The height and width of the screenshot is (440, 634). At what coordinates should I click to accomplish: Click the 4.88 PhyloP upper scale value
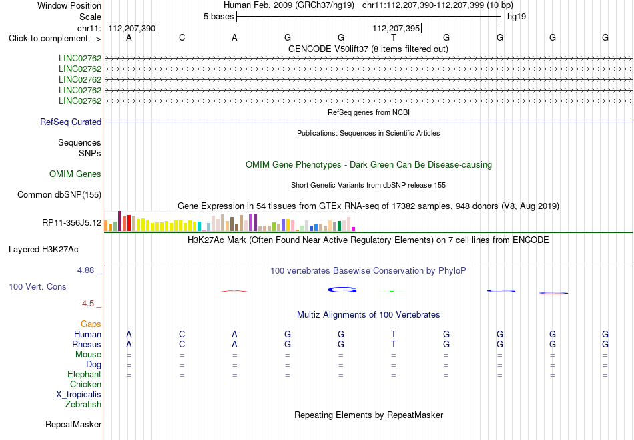(85, 270)
